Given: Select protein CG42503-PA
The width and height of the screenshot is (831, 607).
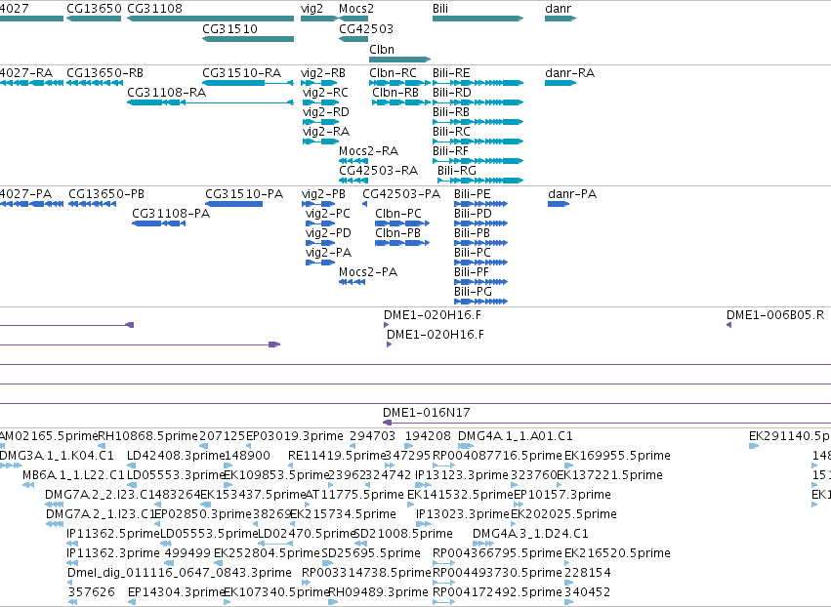Looking at the screenshot, I should click(x=364, y=204).
